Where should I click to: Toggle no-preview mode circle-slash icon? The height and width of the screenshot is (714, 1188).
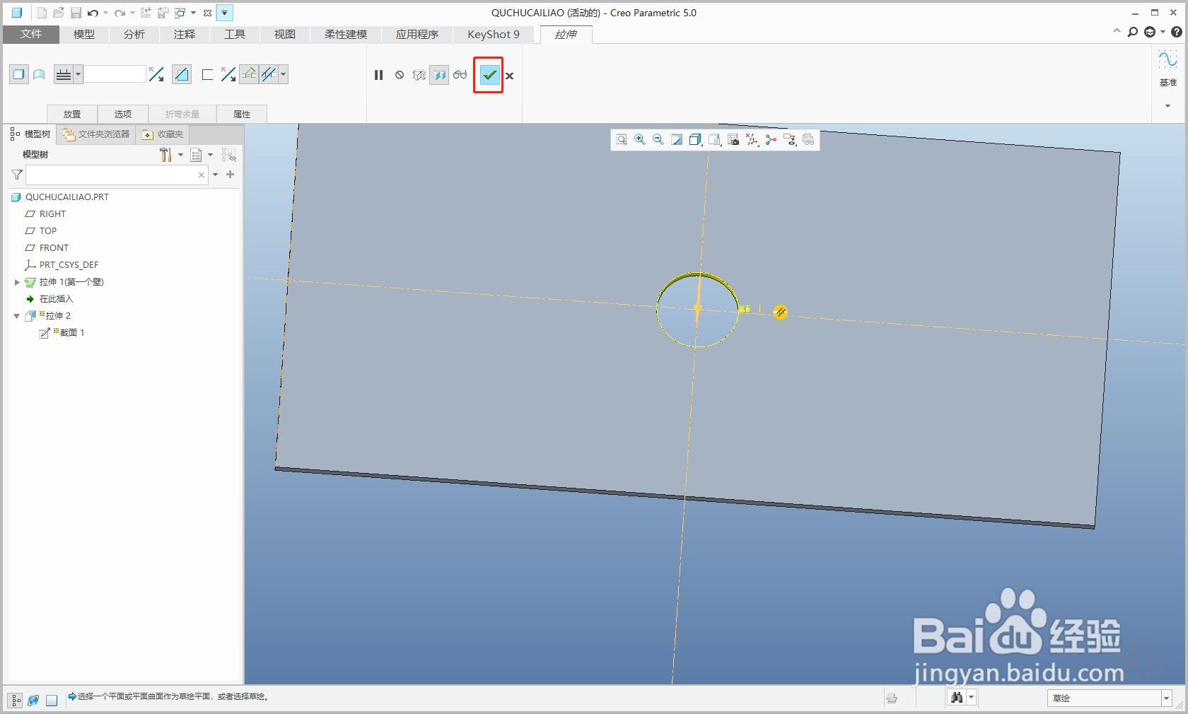coord(400,75)
